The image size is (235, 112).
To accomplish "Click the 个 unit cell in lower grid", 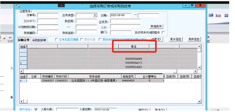I will pyautogui.click(x=149, y=81).
